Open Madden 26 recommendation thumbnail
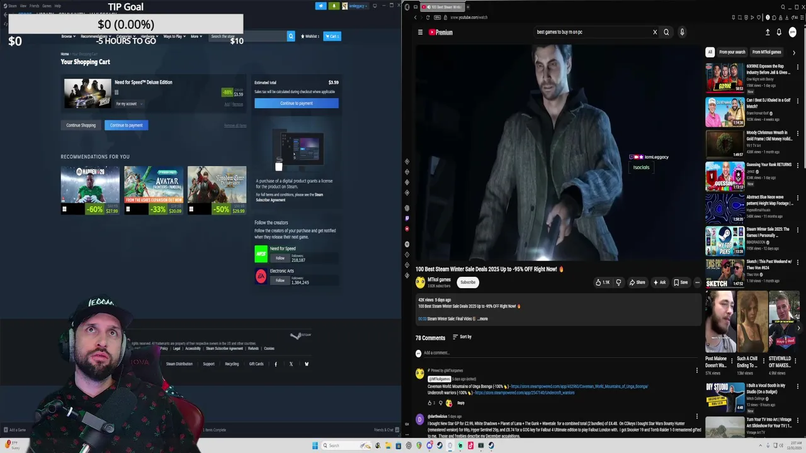Viewport: 806px width, 453px height. 90,190
